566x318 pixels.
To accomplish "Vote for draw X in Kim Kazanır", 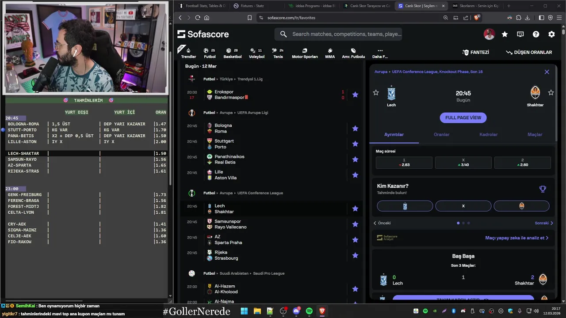I will (x=463, y=206).
